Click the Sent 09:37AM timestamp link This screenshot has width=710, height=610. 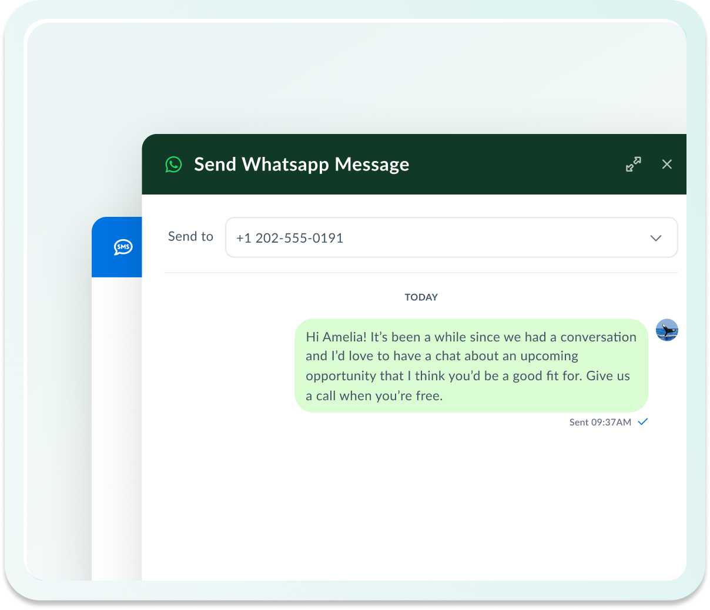click(x=600, y=422)
